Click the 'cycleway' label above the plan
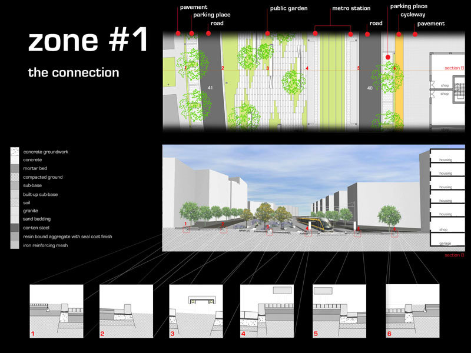471x353 pixels. tap(413, 15)
